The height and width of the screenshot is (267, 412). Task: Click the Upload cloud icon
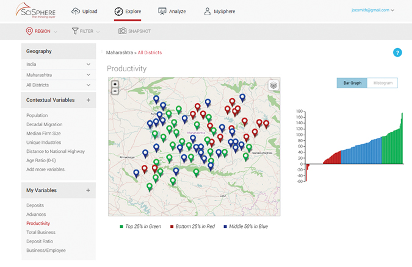(x=76, y=11)
